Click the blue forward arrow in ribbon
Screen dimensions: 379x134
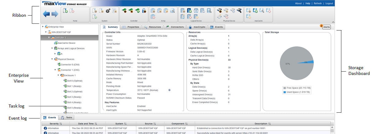coord(54,14)
